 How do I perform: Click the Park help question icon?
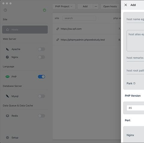(134, 83)
